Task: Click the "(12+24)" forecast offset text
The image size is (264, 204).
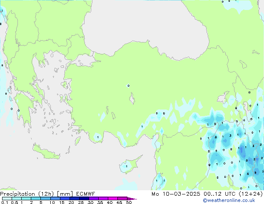Action: 251,194
